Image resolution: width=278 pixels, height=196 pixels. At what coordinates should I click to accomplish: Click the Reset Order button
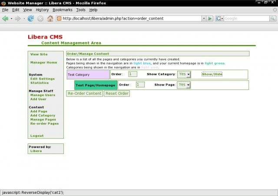click(x=117, y=93)
